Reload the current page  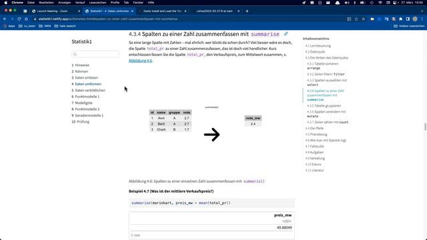click(x=19, y=19)
